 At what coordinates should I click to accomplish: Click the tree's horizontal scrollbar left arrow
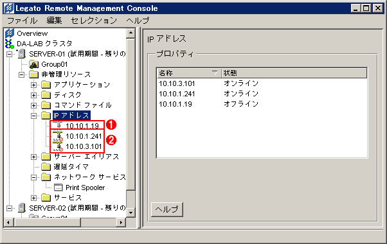8,222
